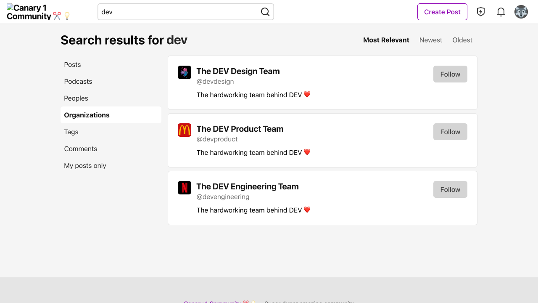The height and width of the screenshot is (303, 538).
Task: Open the @devproduct profile
Action: point(217,139)
